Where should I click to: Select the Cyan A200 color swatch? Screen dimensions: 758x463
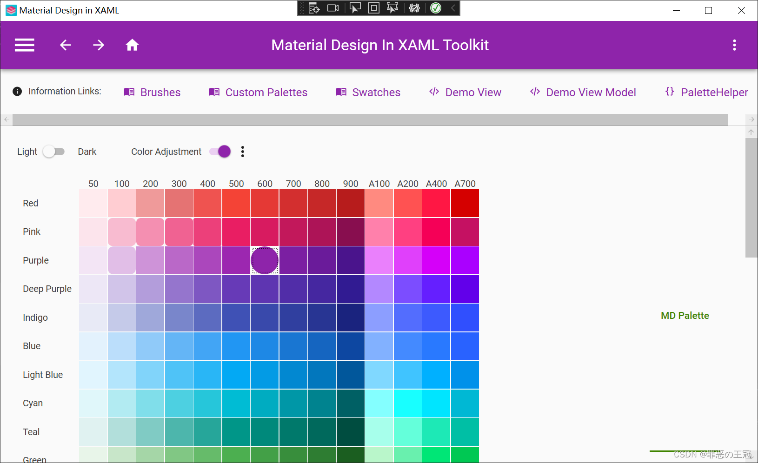(408, 403)
